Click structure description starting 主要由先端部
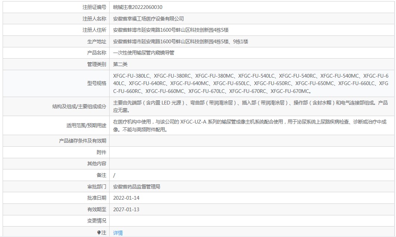396x237 pixels. [250, 106]
